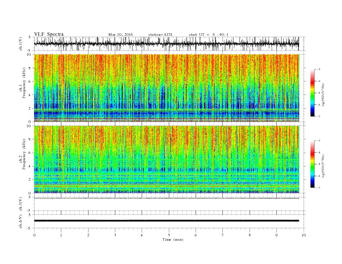Click the ch.1 colorbar 'log(PSD)(V²/Hz)' label
This screenshot has height=264, width=342.
tap(323, 94)
